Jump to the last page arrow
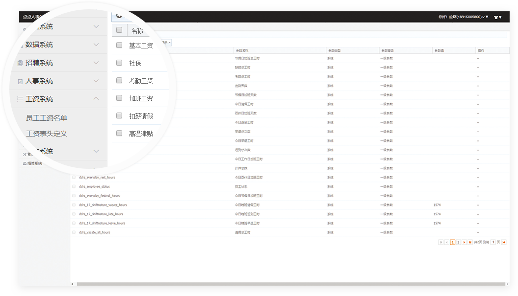The width and height of the screenshot is (518, 296). coord(470,242)
